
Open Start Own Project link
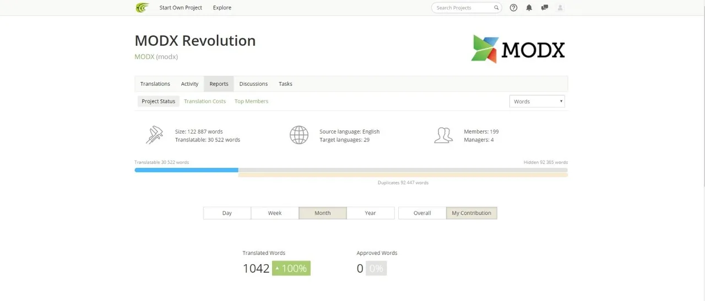181,8
